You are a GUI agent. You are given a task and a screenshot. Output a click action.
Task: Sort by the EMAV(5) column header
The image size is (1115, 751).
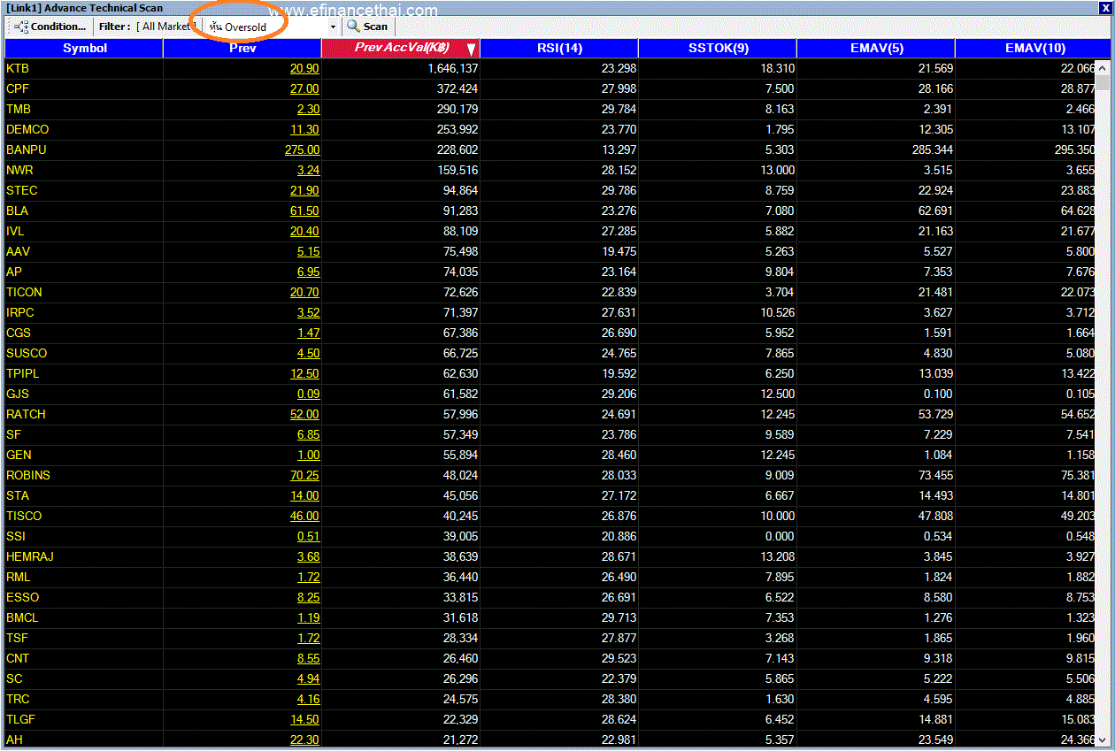click(876, 49)
